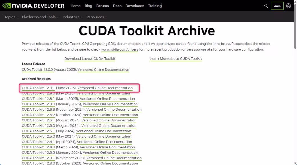Open Versioned Online Documentation for 12.9.1
The image size is (297, 165).
click(x=105, y=88)
